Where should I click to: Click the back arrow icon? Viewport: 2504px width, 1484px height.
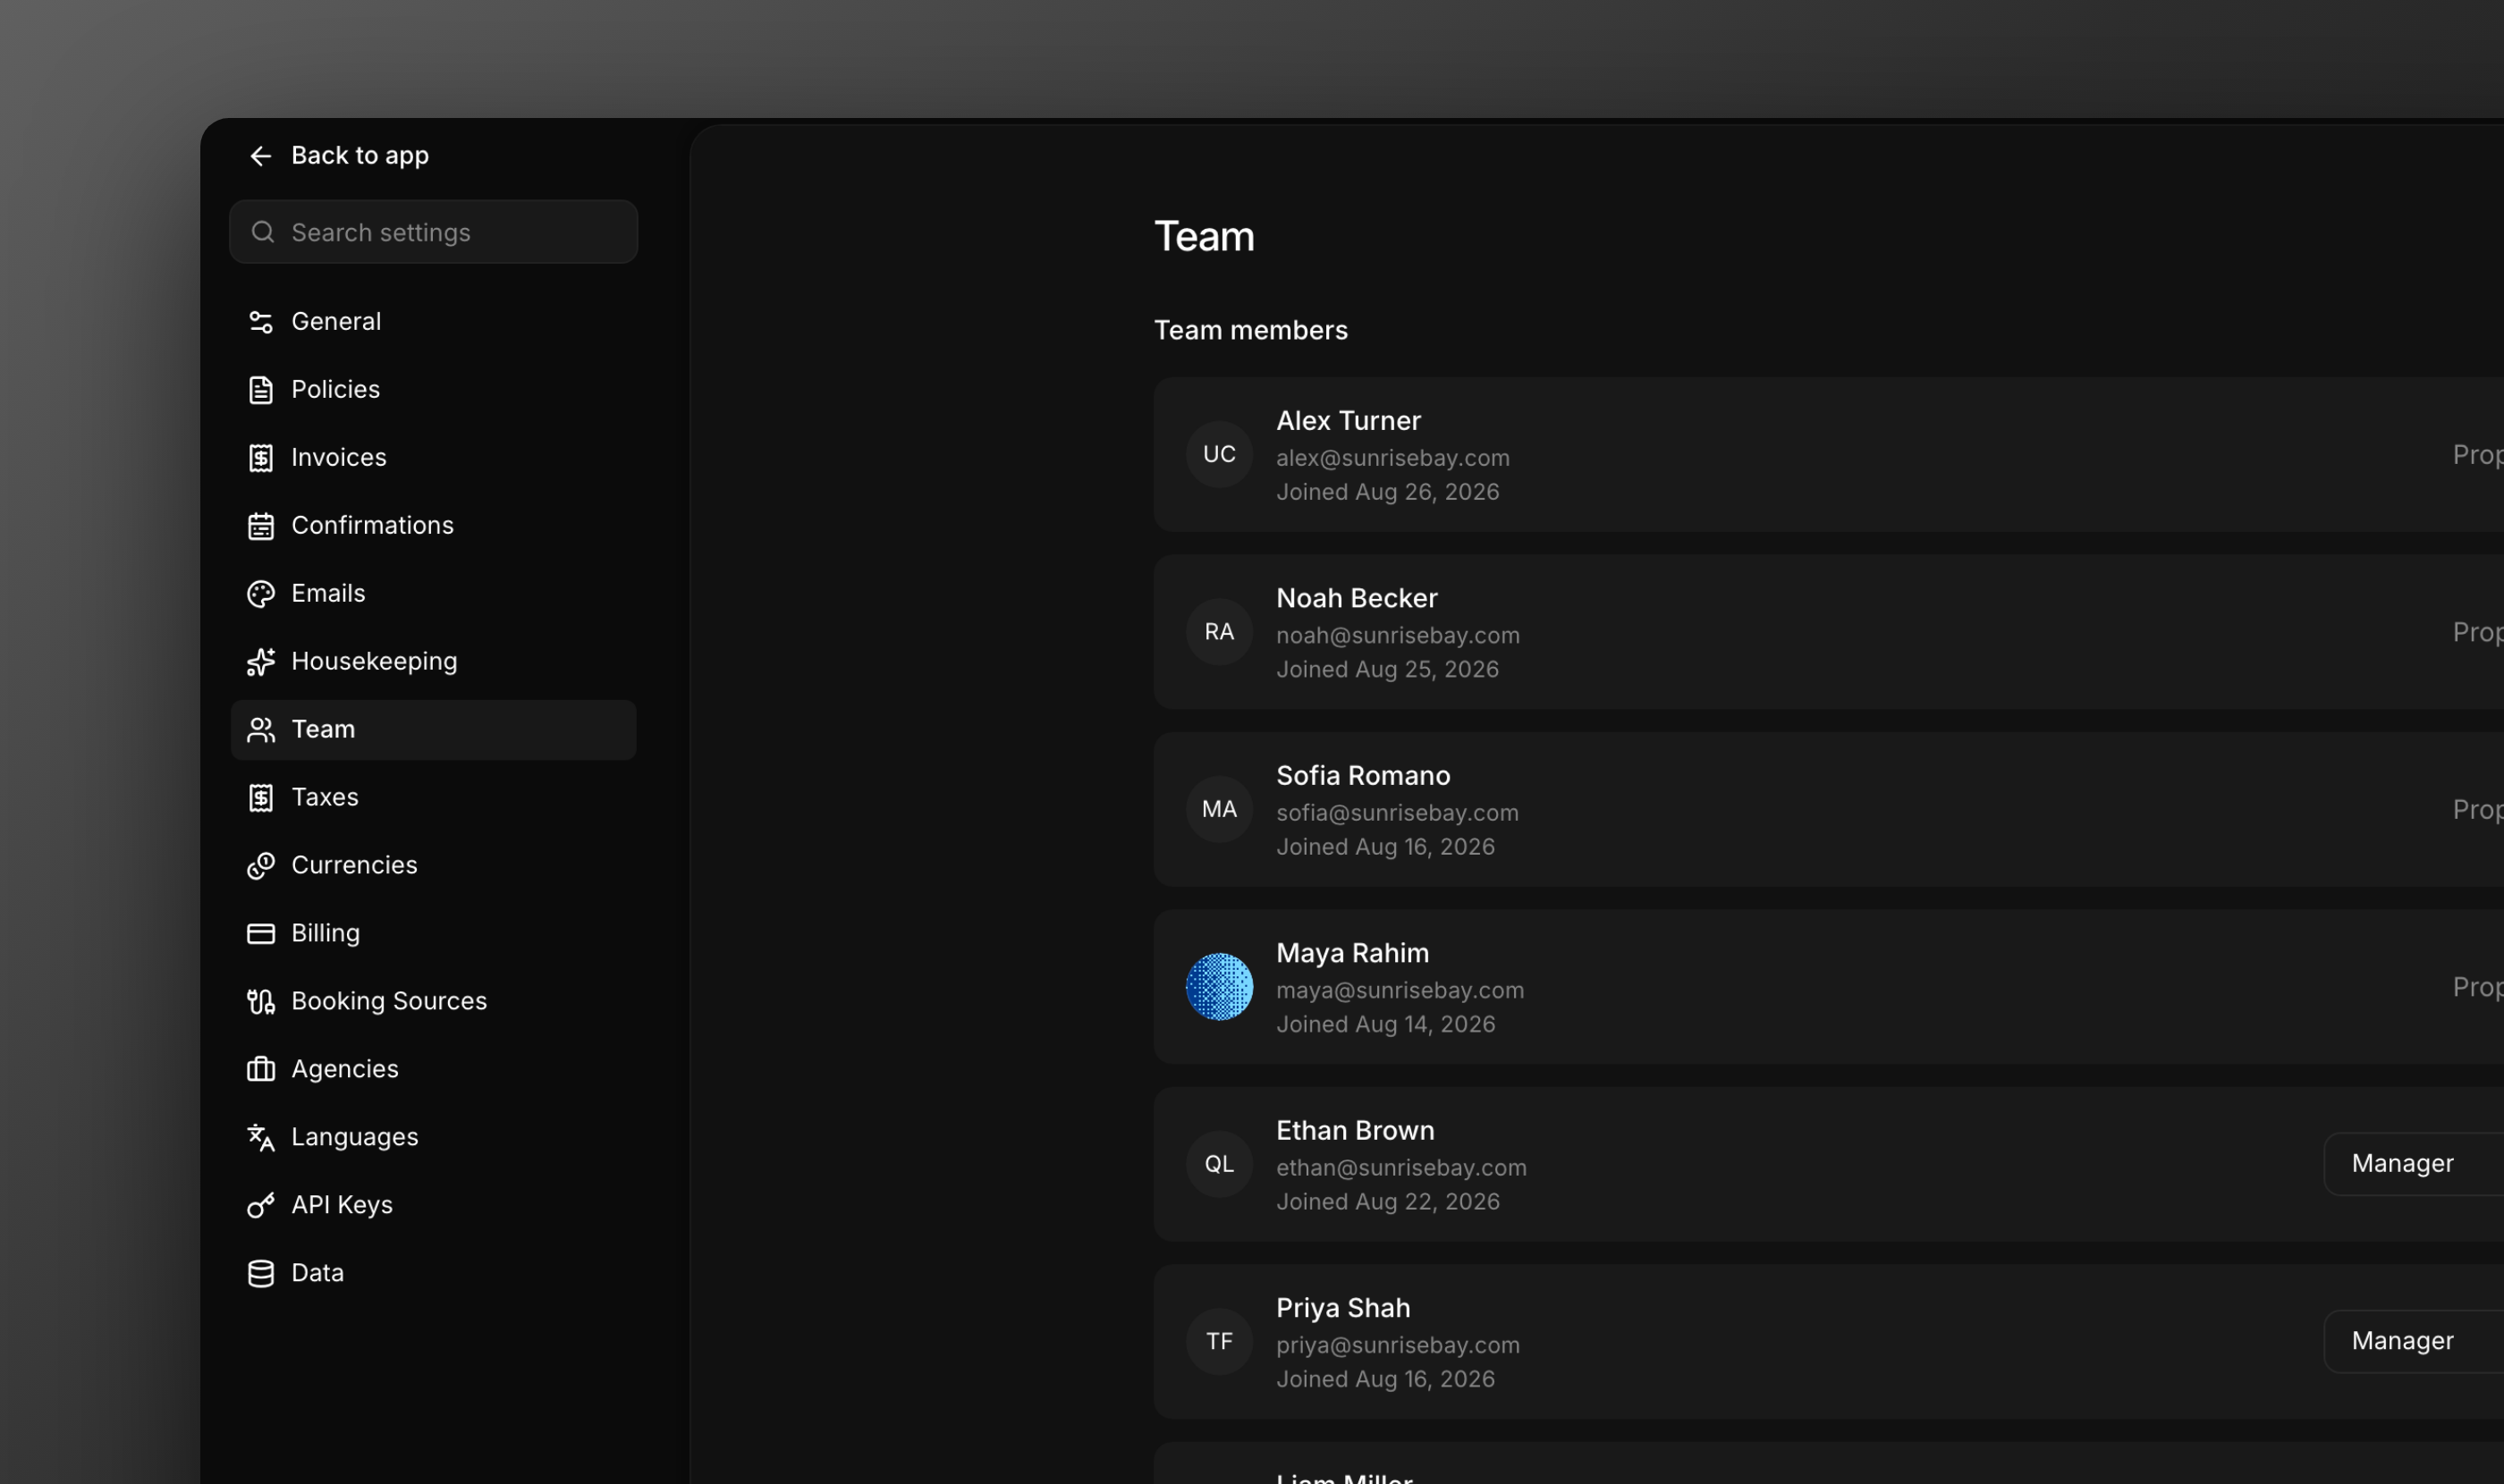coord(260,156)
